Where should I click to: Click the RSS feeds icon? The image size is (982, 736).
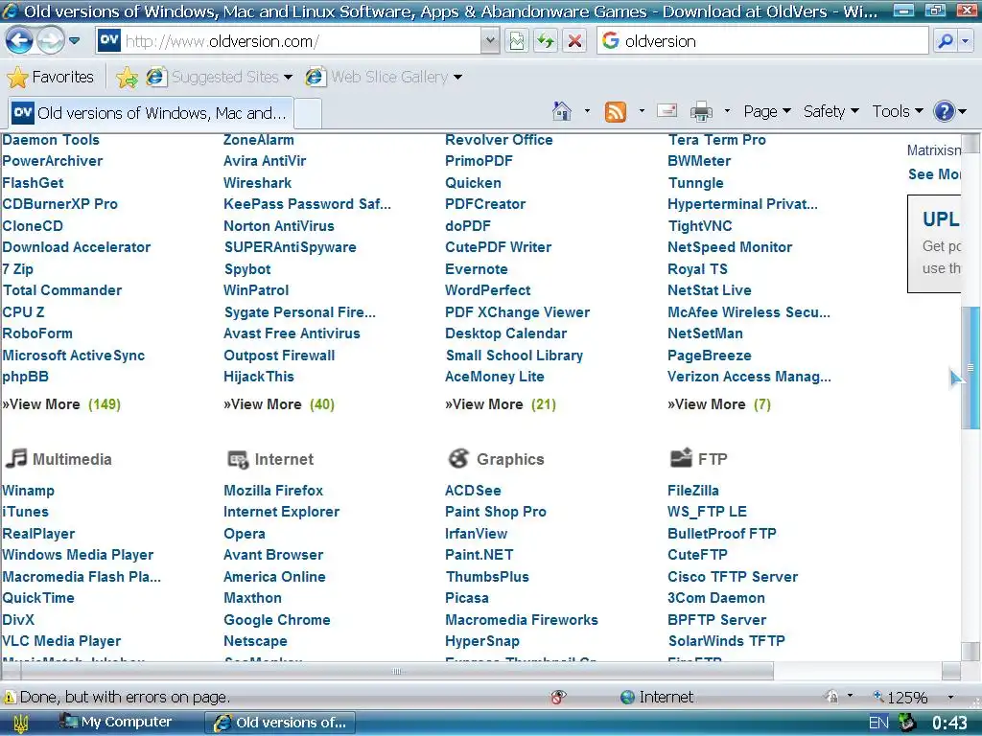(x=616, y=111)
